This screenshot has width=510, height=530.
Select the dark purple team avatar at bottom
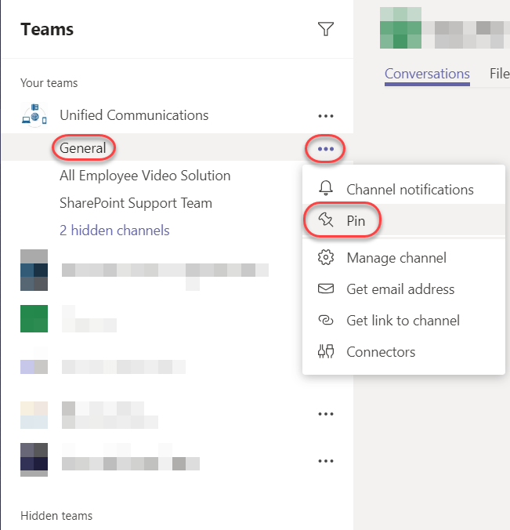tap(34, 459)
